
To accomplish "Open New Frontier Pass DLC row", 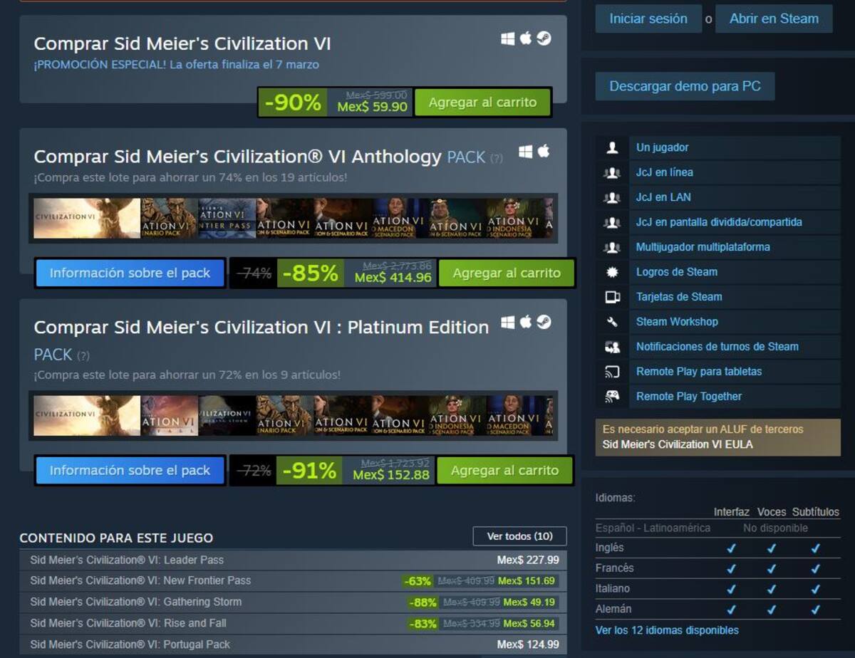I will (294, 581).
